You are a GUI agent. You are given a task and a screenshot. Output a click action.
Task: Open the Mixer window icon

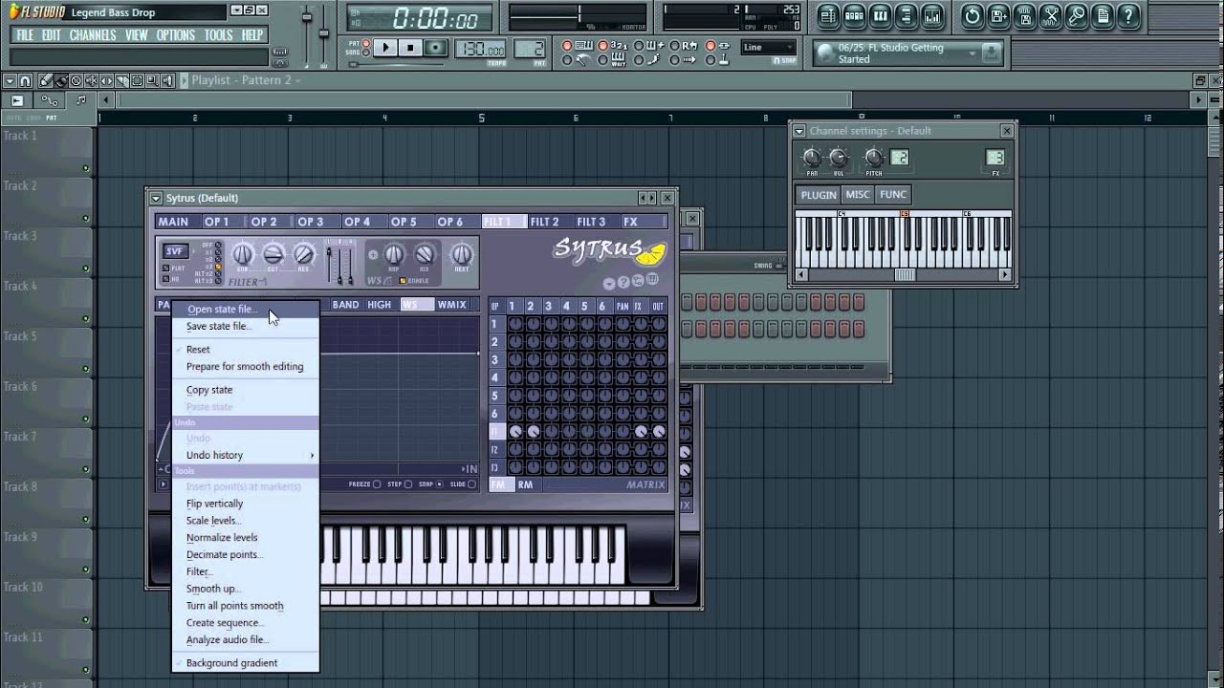point(932,15)
